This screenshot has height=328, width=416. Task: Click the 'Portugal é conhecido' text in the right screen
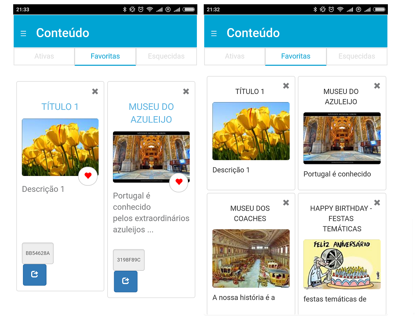point(337,174)
